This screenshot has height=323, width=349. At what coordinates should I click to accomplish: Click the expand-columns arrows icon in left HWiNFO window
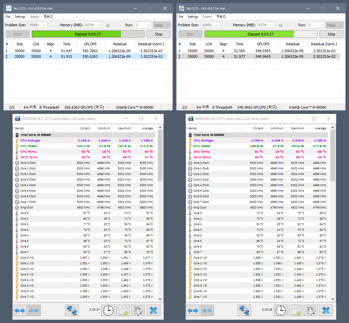[20, 310]
